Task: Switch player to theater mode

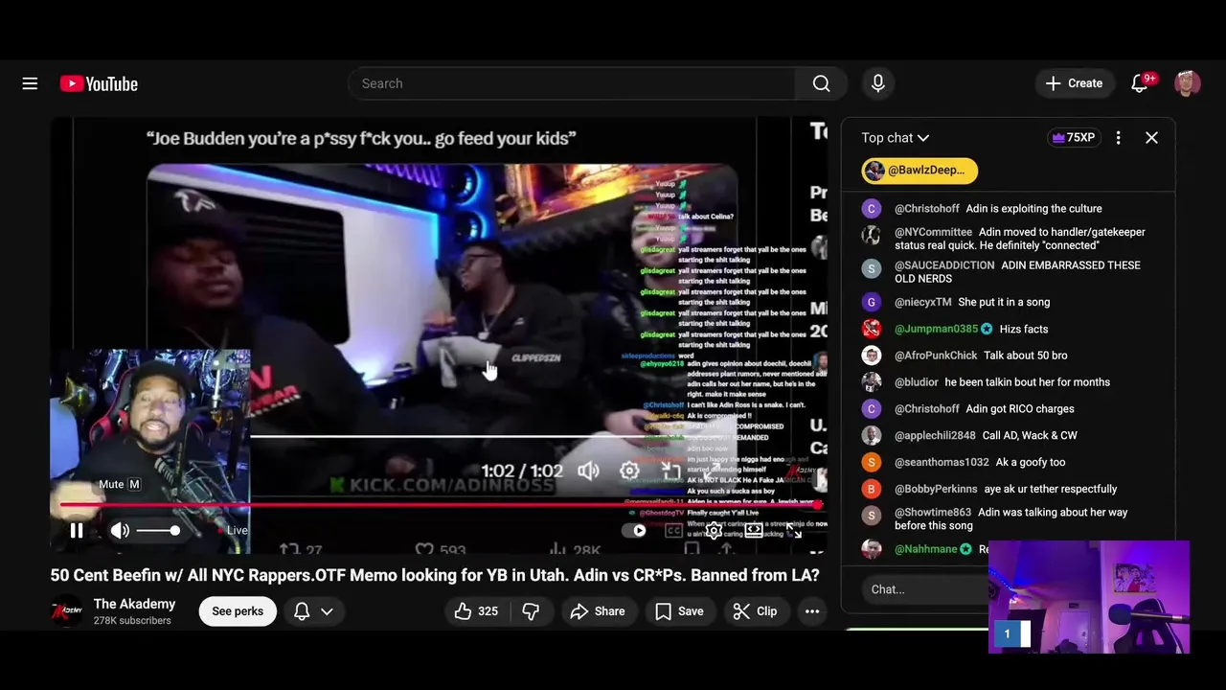Action: click(x=754, y=530)
